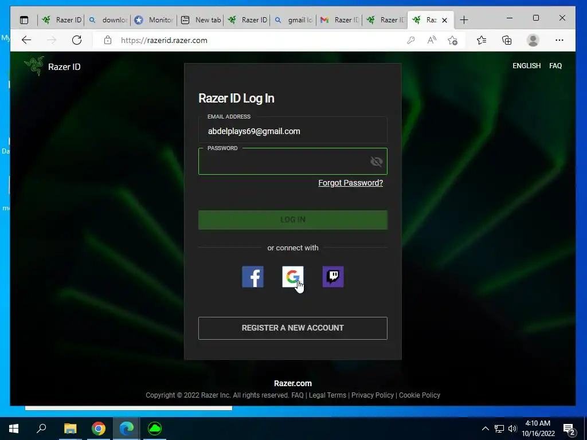
Task: Open the Privacy Policy footer link
Action: point(373,395)
